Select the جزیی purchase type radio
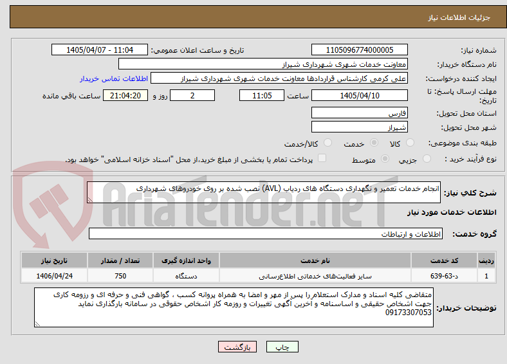Image resolution: width=507 pixels, height=364 pixels. click(x=427, y=158)
